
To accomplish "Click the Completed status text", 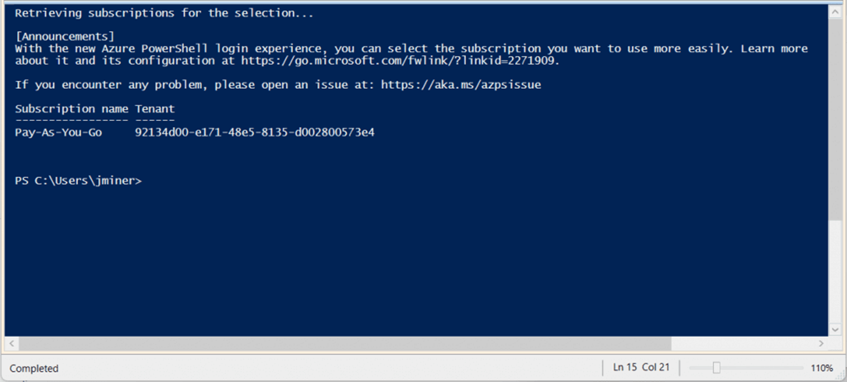I will pos(34,368).
